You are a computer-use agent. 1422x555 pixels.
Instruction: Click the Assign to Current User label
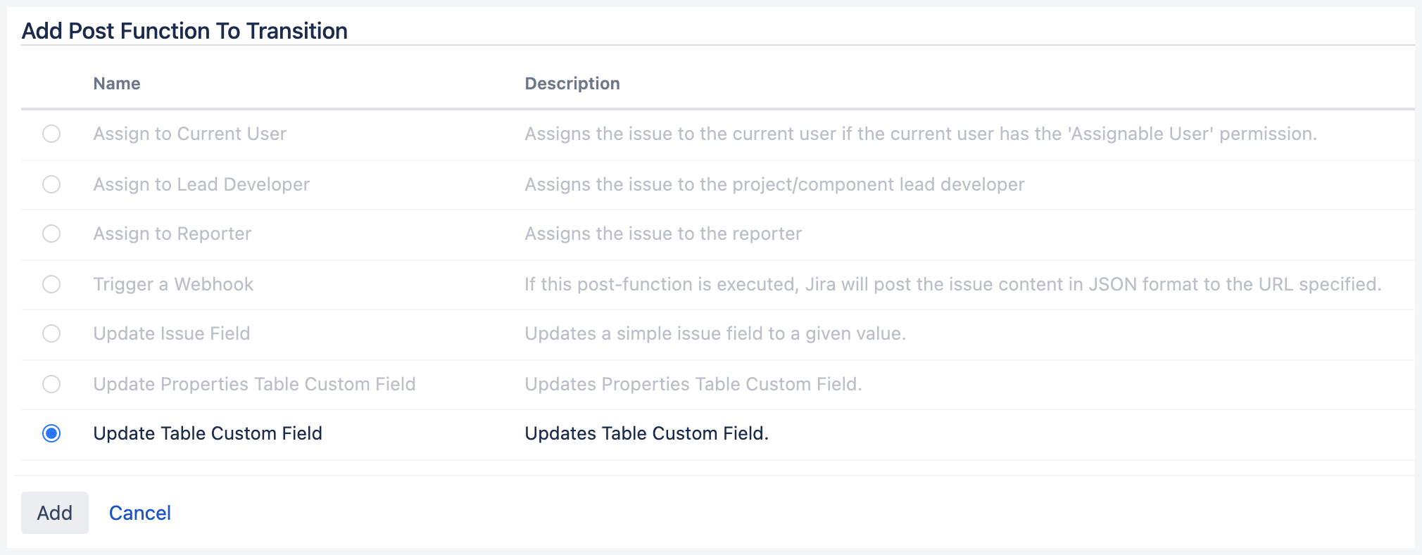pos(189,134)
